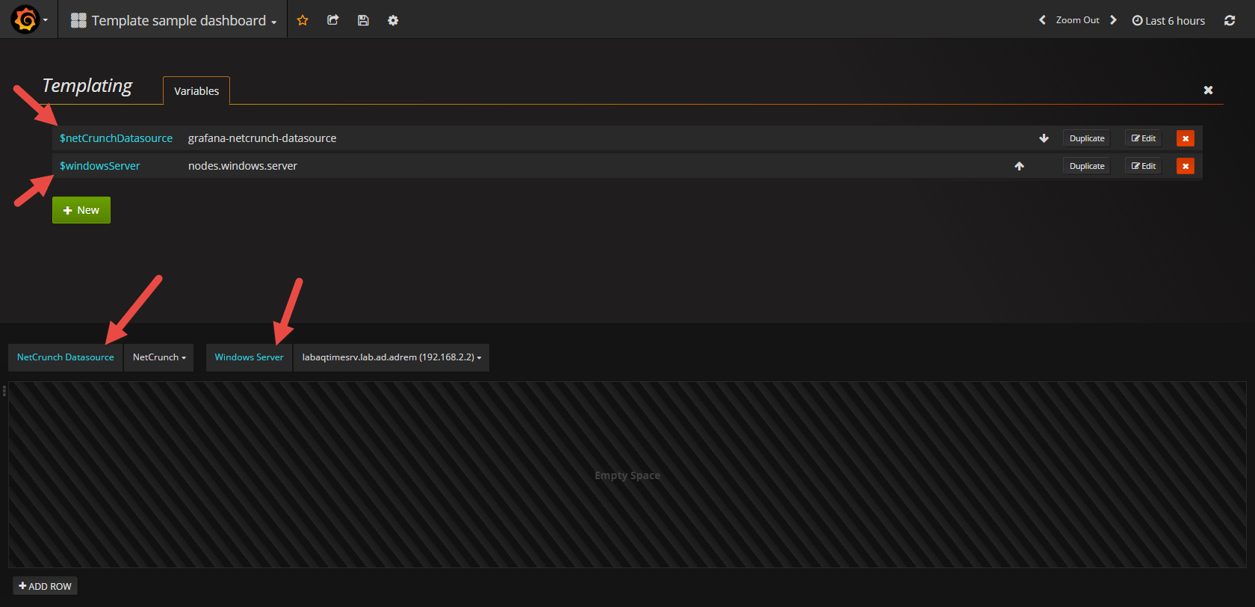Open the $windowsServer variable
Image resolution: width=1255 pixels, height=607 pixels.
tap(99, 166)
